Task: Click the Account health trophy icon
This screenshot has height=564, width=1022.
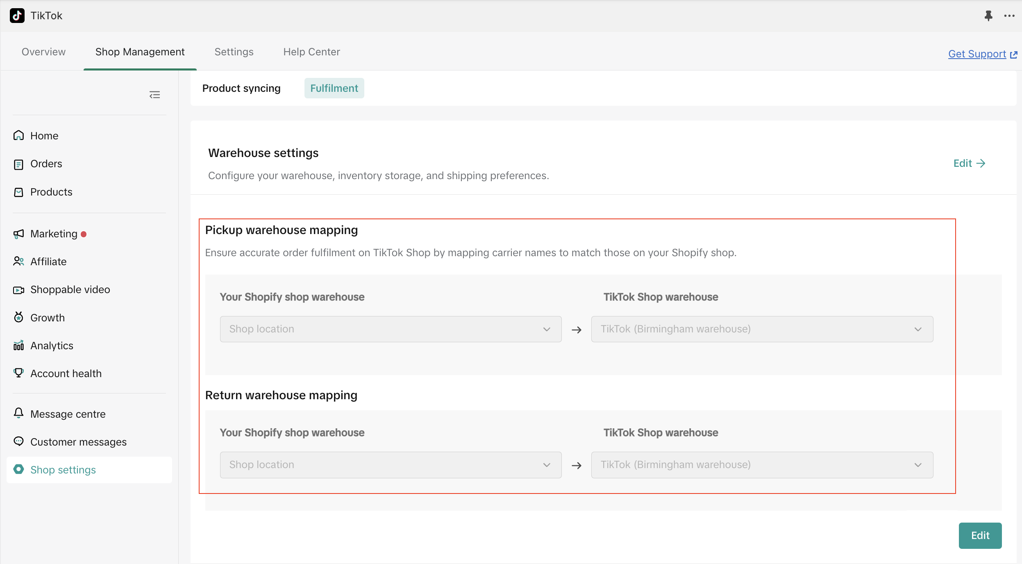Action: 18,373
